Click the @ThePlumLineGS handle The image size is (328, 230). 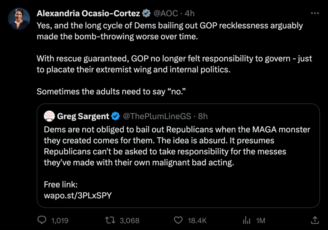tap(157, 116)
